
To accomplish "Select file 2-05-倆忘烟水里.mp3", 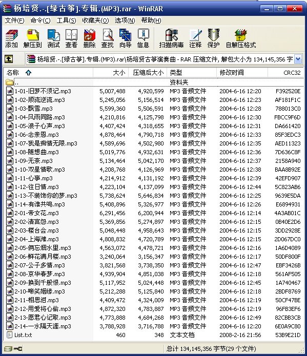I will tap(43, 248).
